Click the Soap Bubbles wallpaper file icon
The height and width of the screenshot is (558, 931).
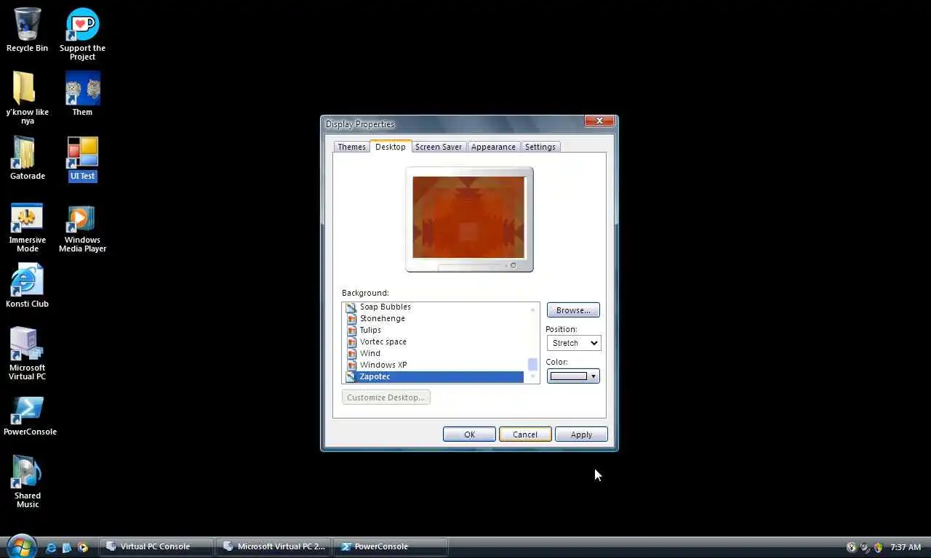point(351,307)
